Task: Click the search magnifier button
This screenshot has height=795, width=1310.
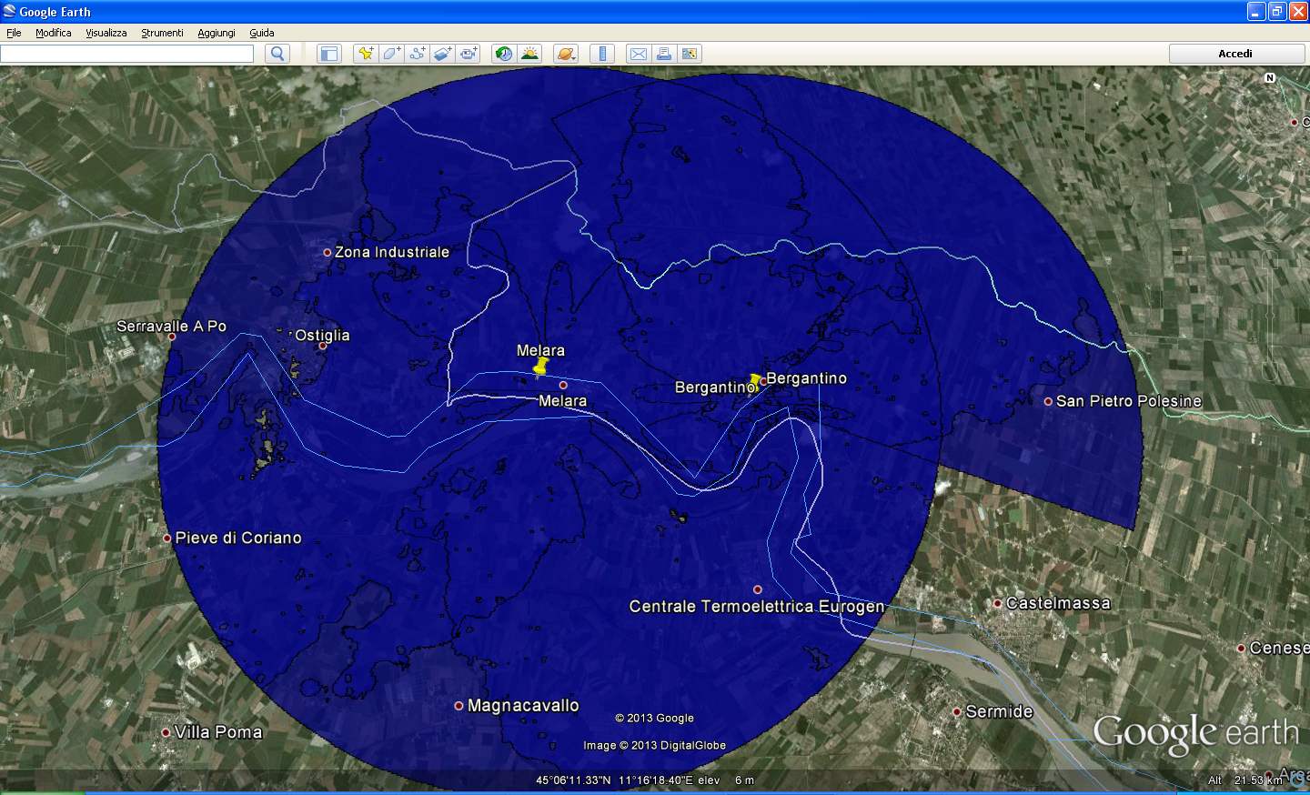Action: [x=277, y=54]
